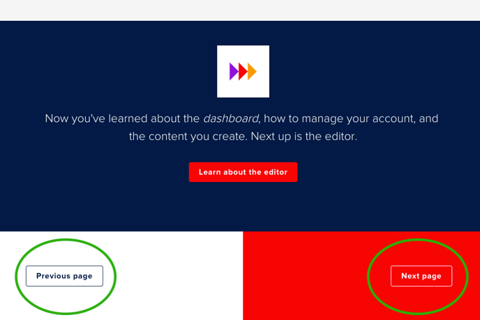
Task: Click the italic word dashboard
Action: tap(230, 119)
